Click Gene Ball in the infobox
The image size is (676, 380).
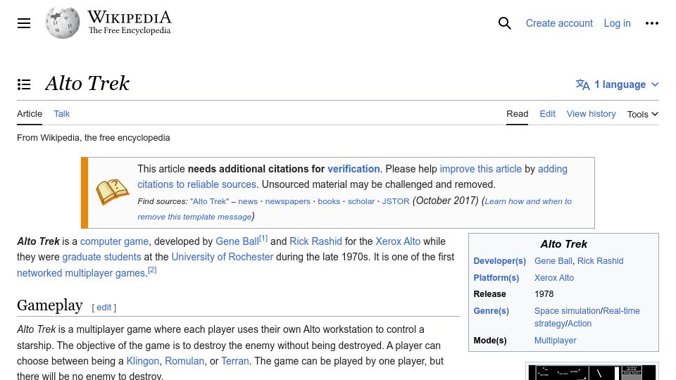pyautogui.click(x=553, y=260)
